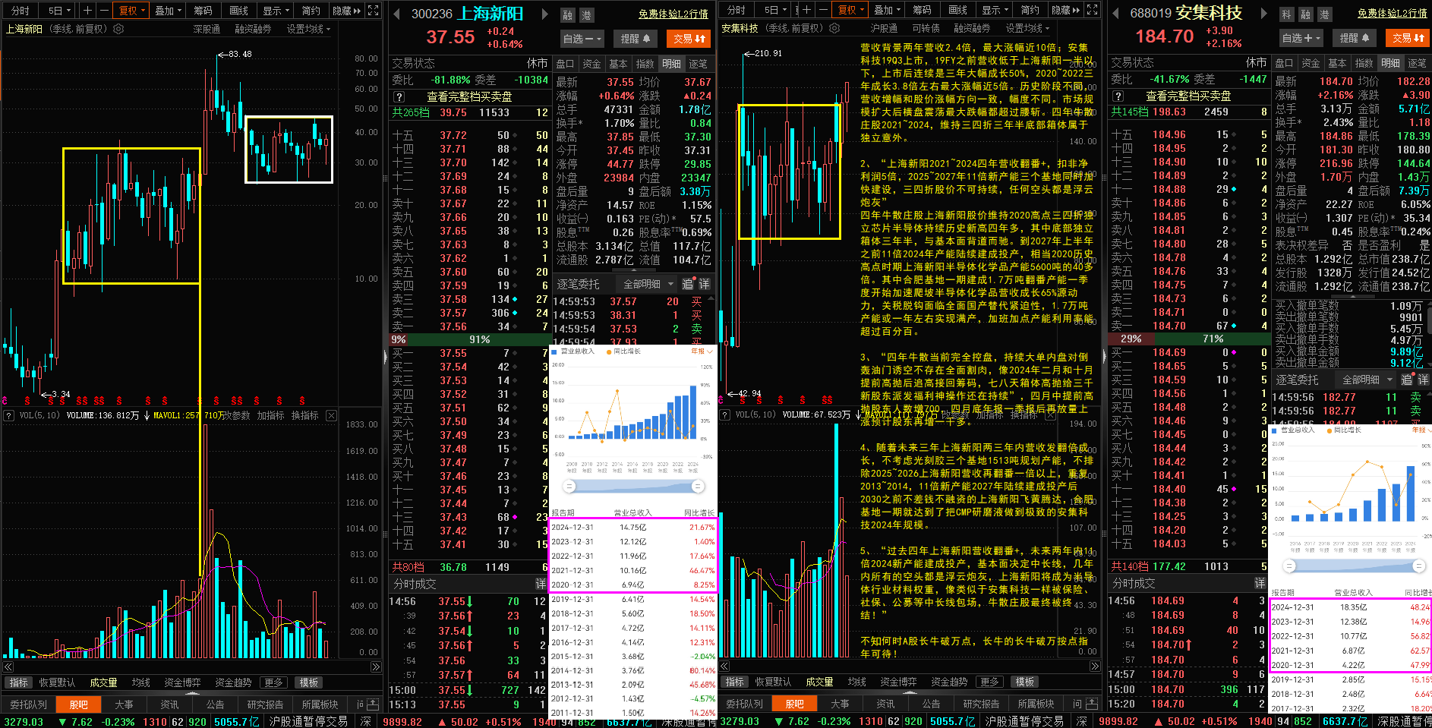Toggle 指标 button under the 上海新阳 volume chart

19,682
